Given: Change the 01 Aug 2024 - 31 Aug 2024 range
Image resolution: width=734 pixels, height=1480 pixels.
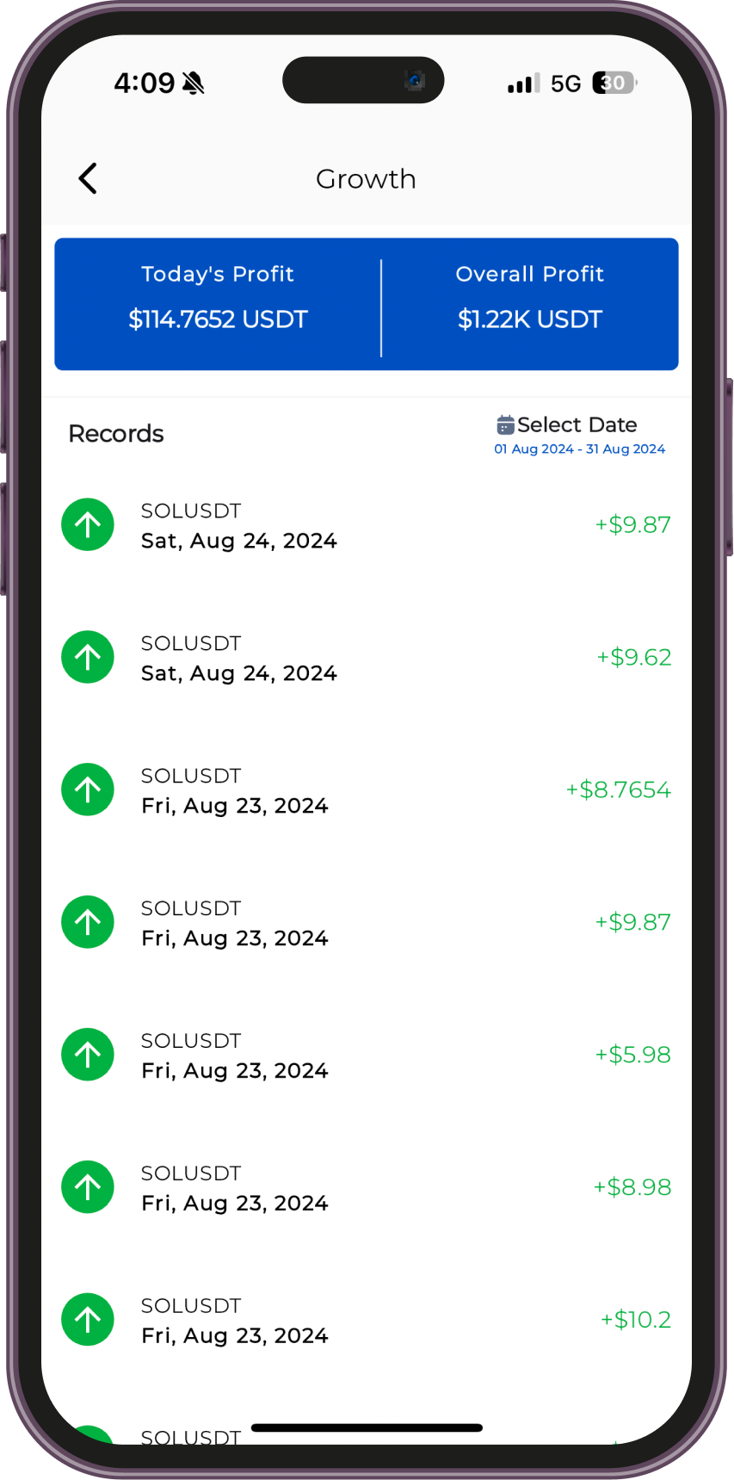Looking at the screenshot, I should click(x=579, y=449).
